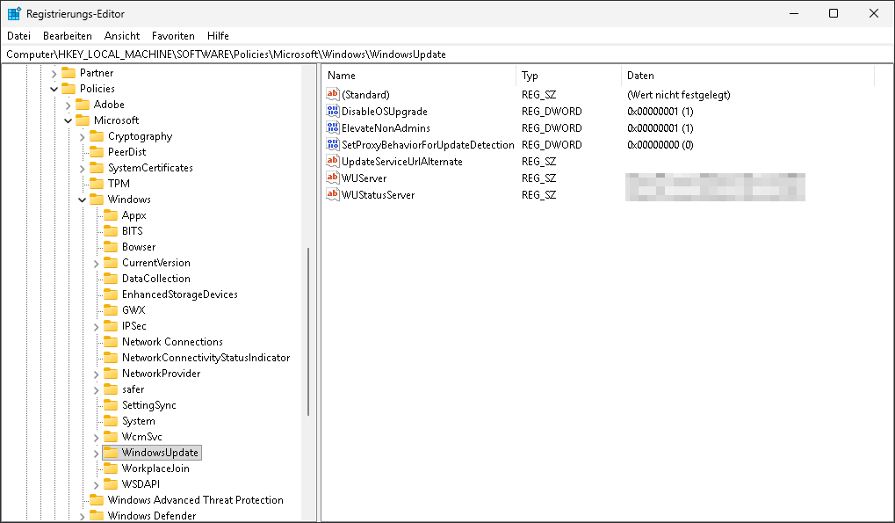Expand the safer registry key
The width and height of the screenshot is (895, 523).
[x=97, y=389]
